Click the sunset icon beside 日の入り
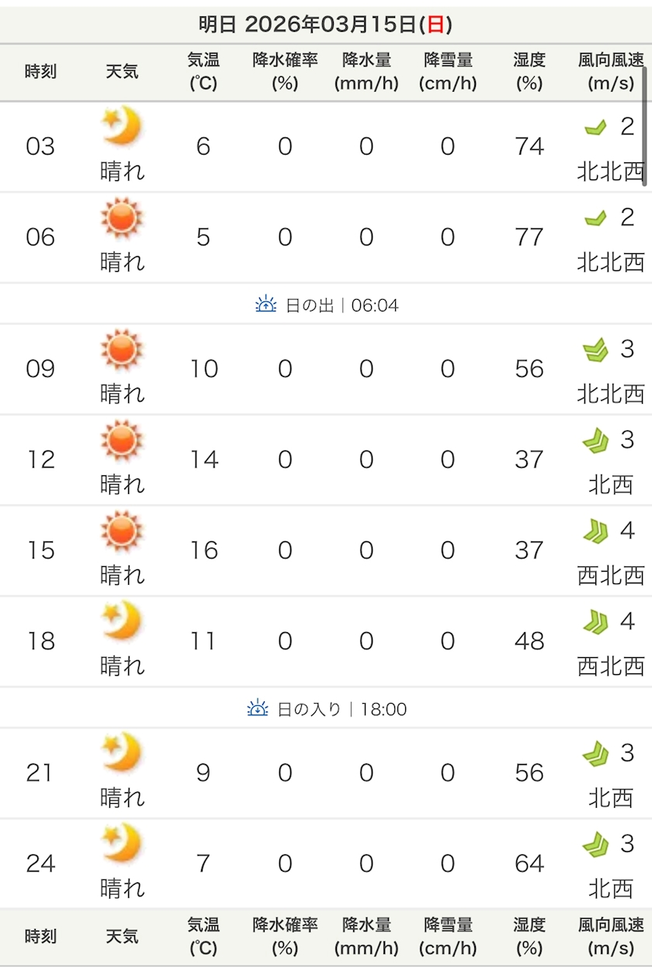652x974 pixels. coord(258,708)
